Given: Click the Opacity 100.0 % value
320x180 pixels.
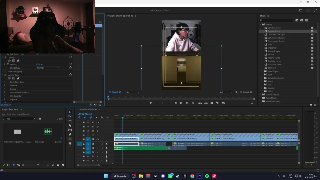Looking at the screenshot, I should [x=39, y=64].
